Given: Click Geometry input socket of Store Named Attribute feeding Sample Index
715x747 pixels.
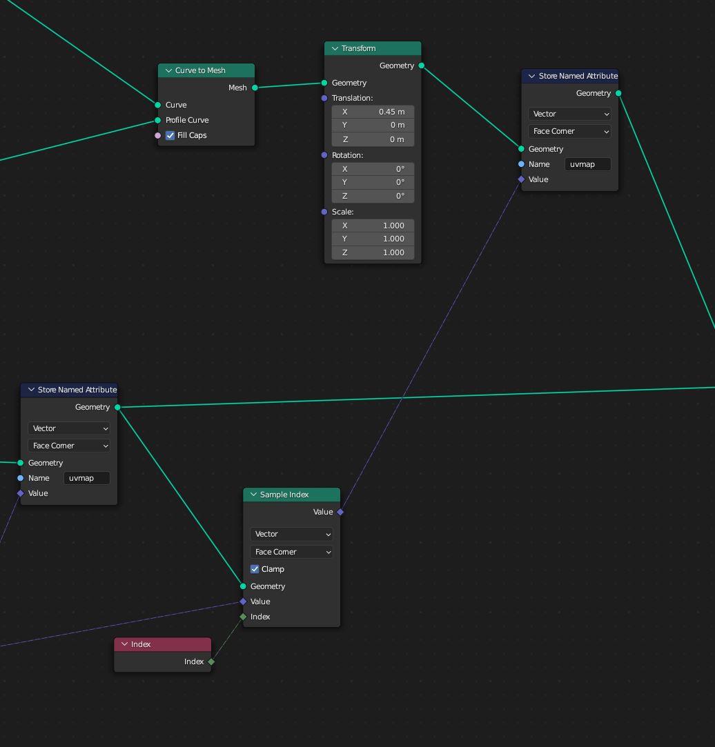Looking at the screenshot, I should (21, 463).
